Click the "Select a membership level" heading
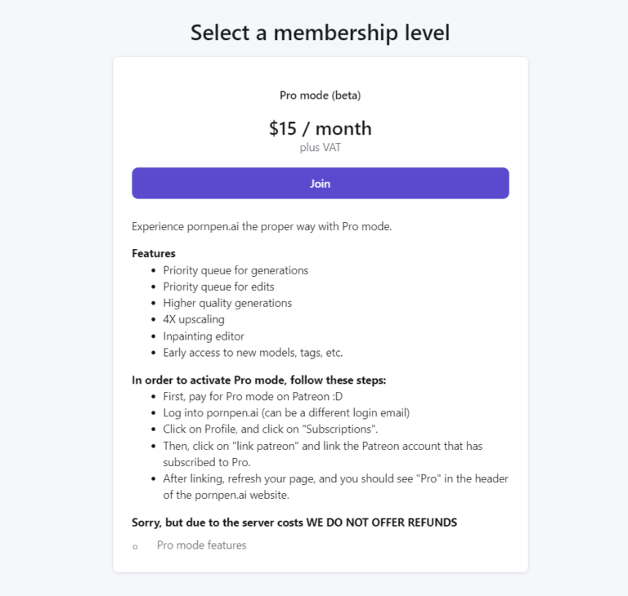The height and width of the screenshot is (596, 628). pos(320,33)
